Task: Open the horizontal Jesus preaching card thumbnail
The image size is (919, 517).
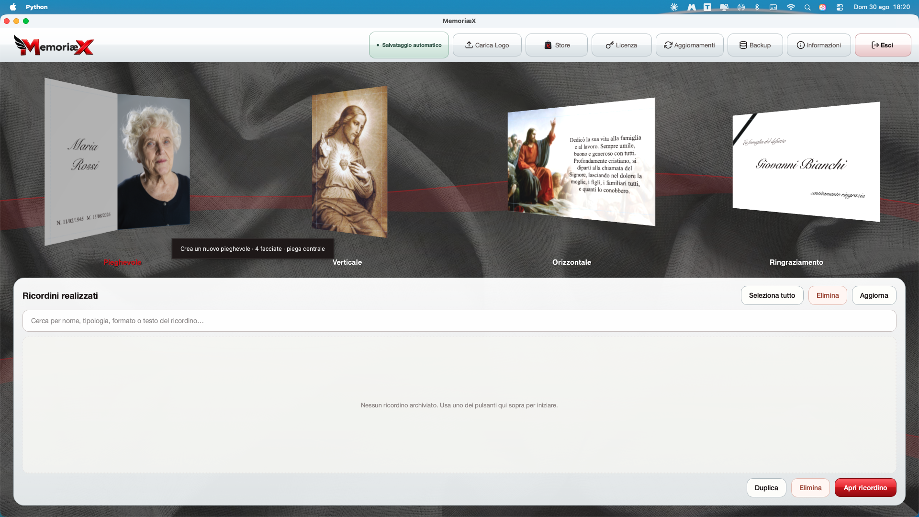Action: coord(581,162)
